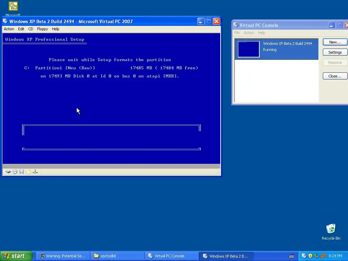Open the CD menu
Image resolution: width=348 pixels, height=261 pixels.
coord(31,29)
